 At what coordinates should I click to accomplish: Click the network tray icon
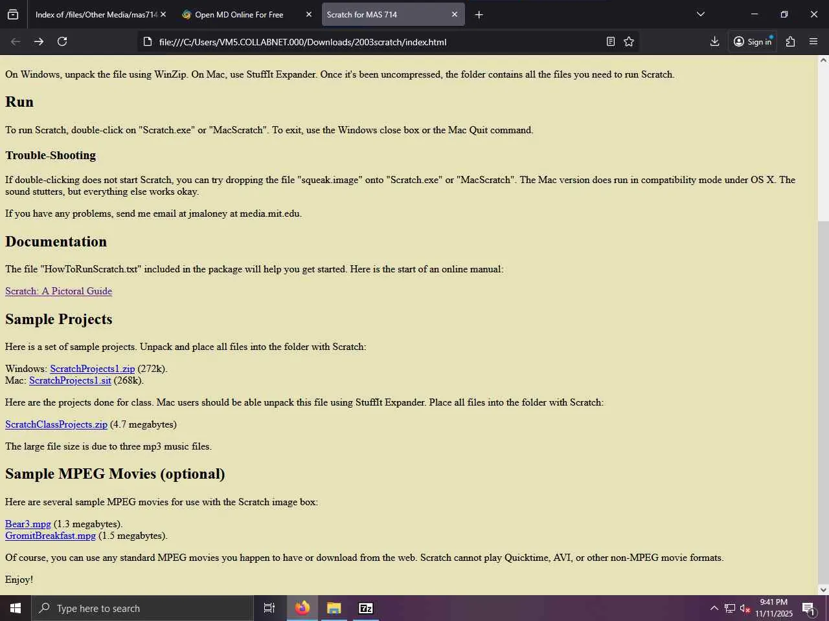[x=730, y=608]
